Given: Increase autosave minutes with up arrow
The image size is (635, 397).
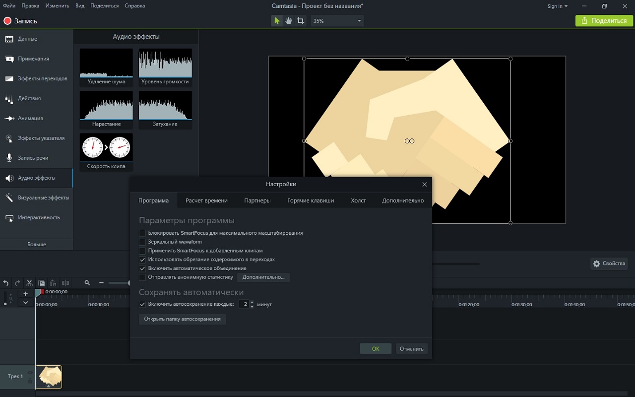Looking at the screenshot, I should coord(252,302).
